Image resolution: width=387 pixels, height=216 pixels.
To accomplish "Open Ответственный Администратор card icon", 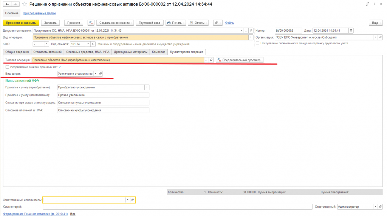I will click(380, 207).
